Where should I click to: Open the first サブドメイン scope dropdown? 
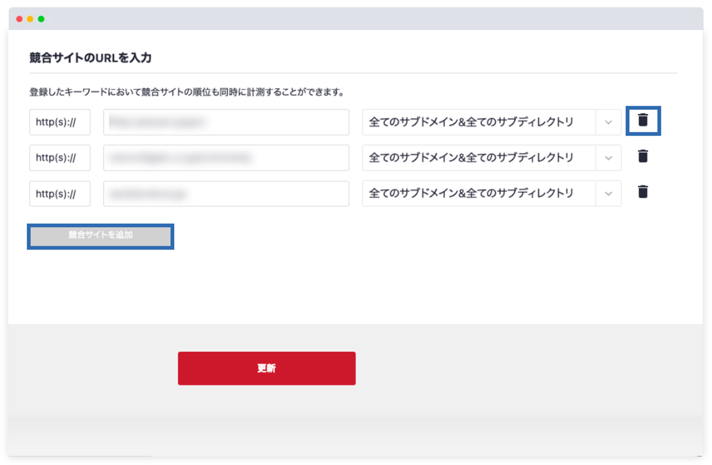click(x=491, y=122)
